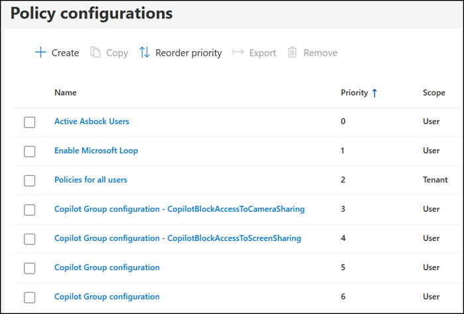Image resolution: width=464 pixels, height=314 pixels.
Task: Click User scope in priority 5 row
Action: click(431, 268)
